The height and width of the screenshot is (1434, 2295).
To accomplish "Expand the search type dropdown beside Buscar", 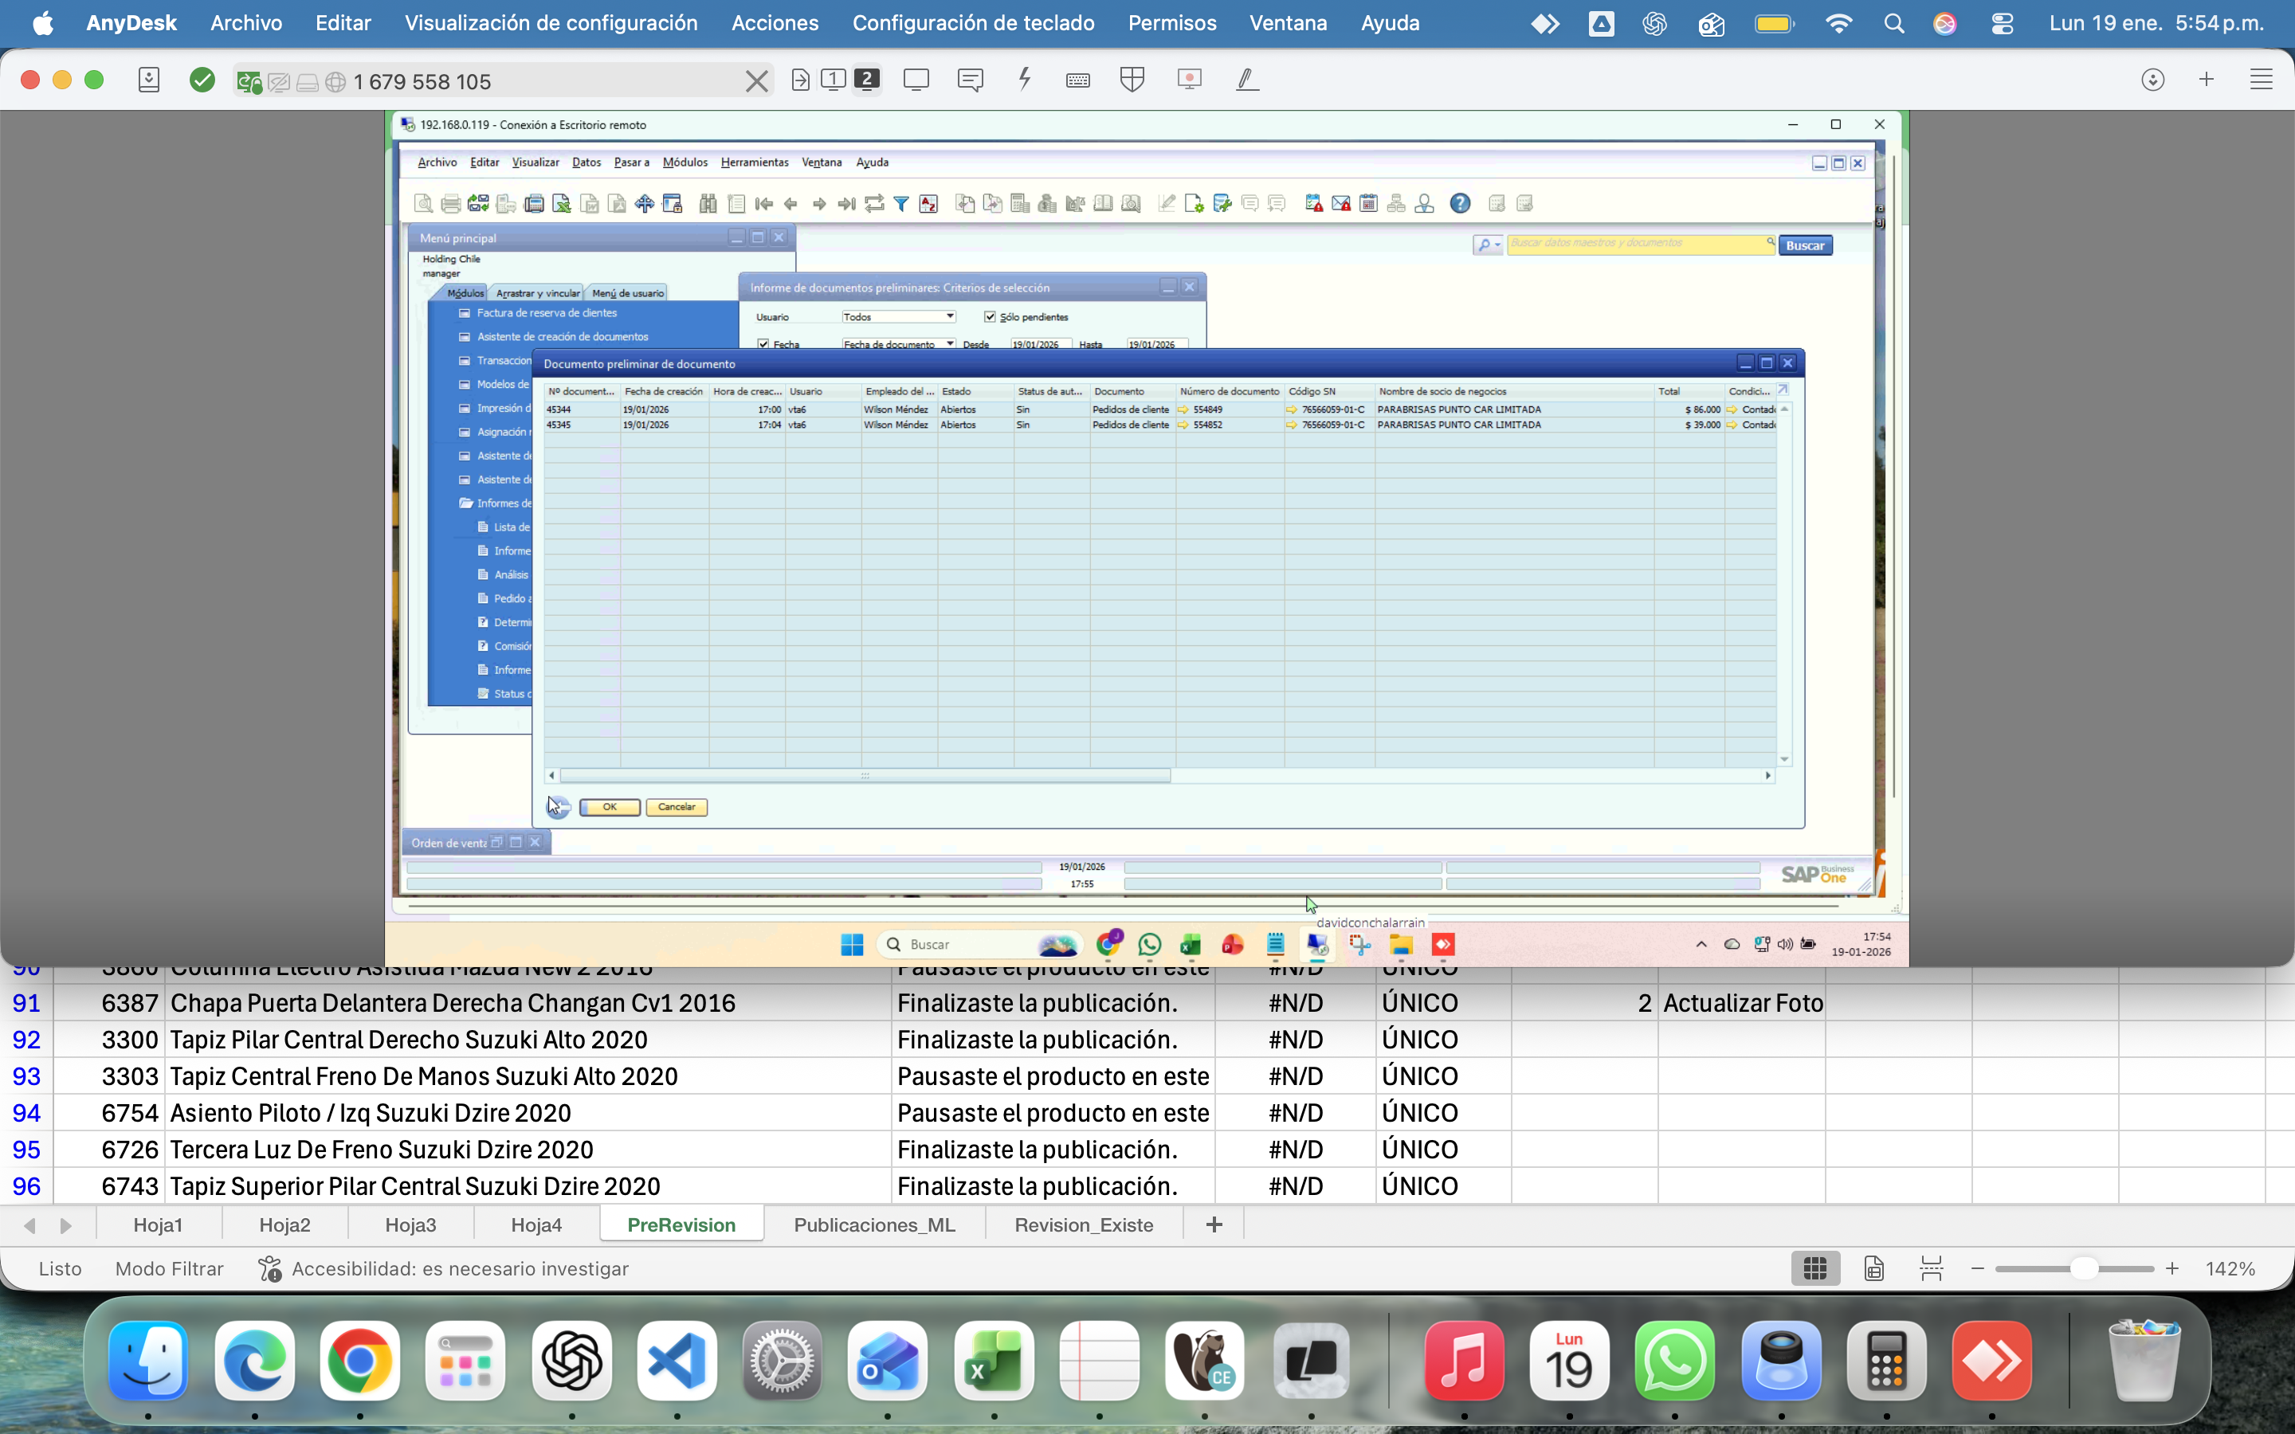I will tap(1488, 245).
